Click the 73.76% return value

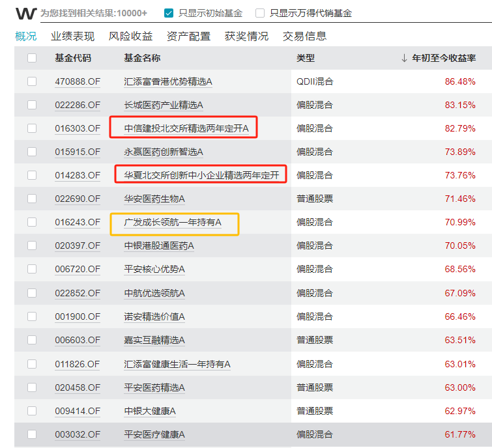click(x=460, y=175)
